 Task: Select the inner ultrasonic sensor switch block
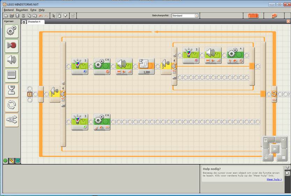click(166, 67)
